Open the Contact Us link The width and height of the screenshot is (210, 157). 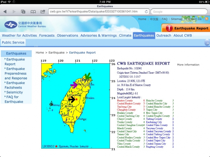(x=193, y=19)
